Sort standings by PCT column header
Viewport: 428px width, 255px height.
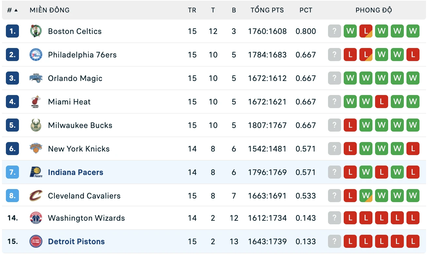(306, 10)
